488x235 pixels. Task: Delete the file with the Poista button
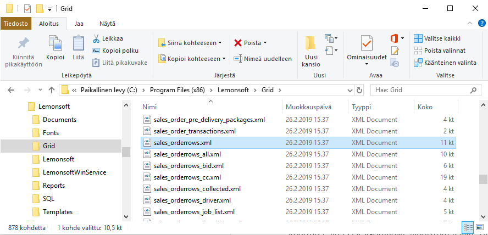coord(247,43)
